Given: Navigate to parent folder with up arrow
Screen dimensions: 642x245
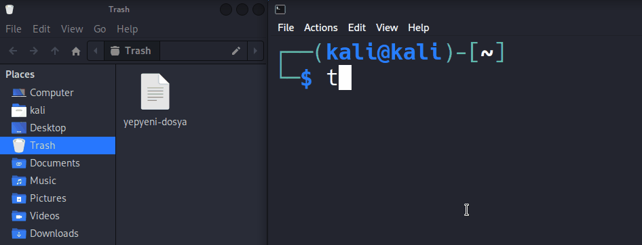Looking at the screenshot, I should point(55,51).
